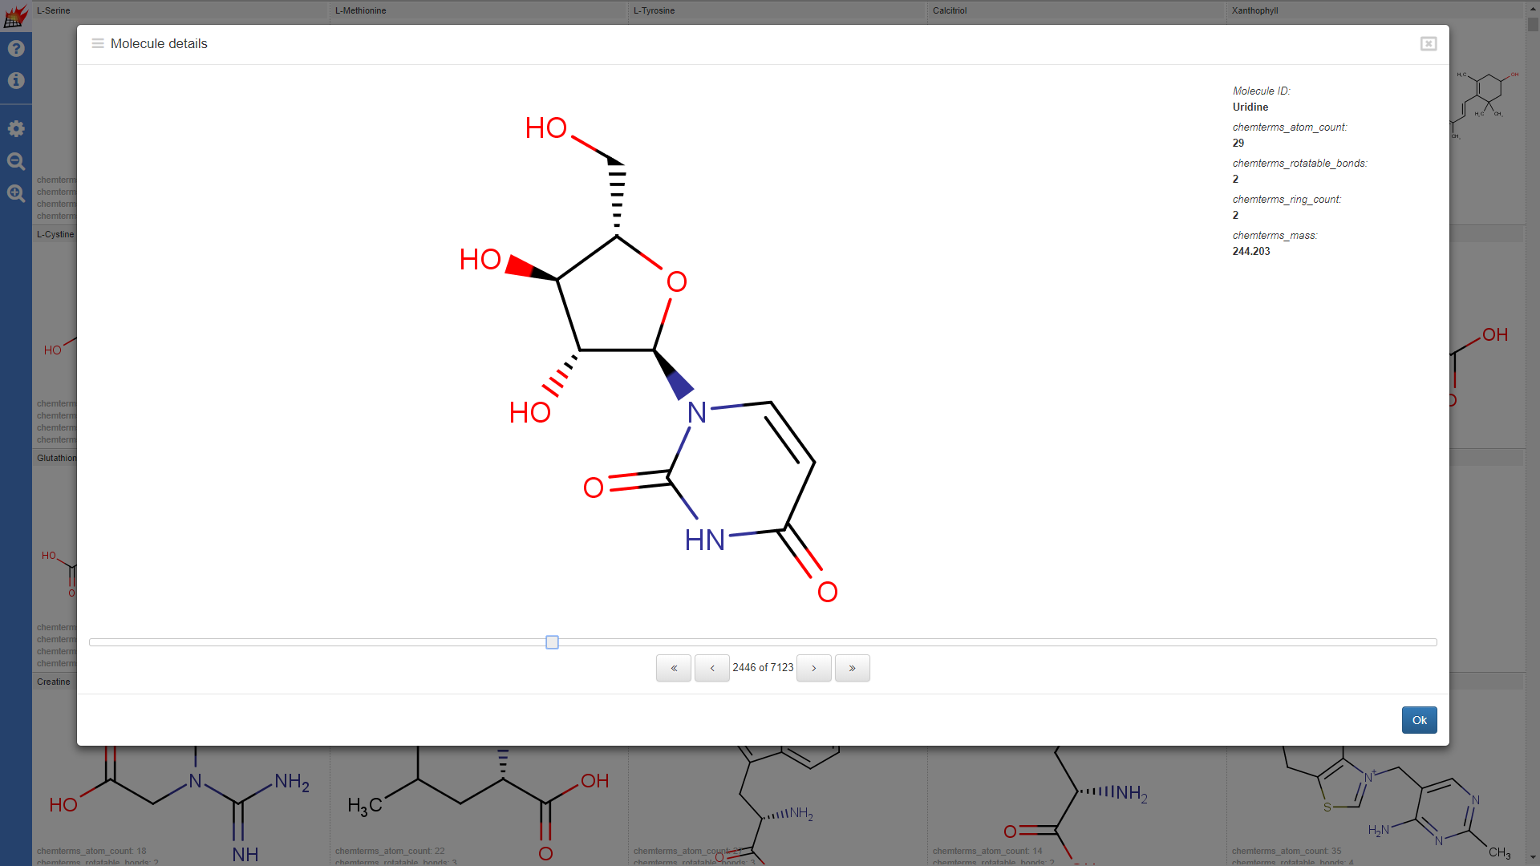Image resolution: width=1540 pixels, height=866 pixels.
Task: Close the Molecule details dialog
Action: pos(1428,44)
